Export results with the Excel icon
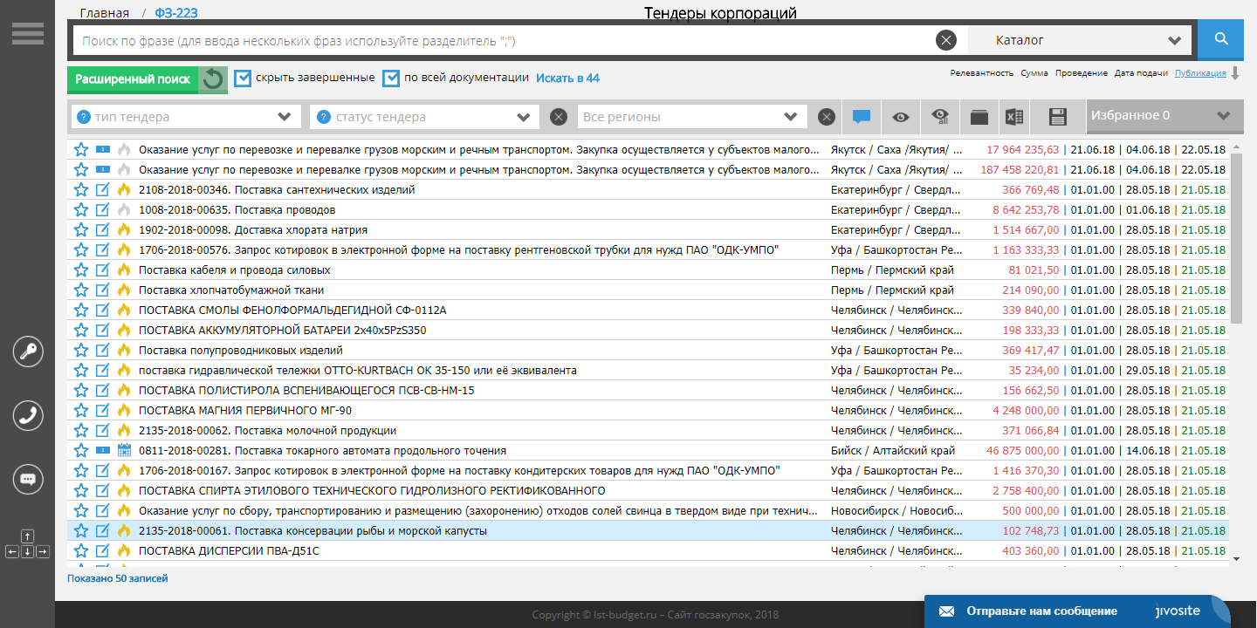Image resolution: width=1257 pixels, height=628 pixels. click(x=1013, y=117)
